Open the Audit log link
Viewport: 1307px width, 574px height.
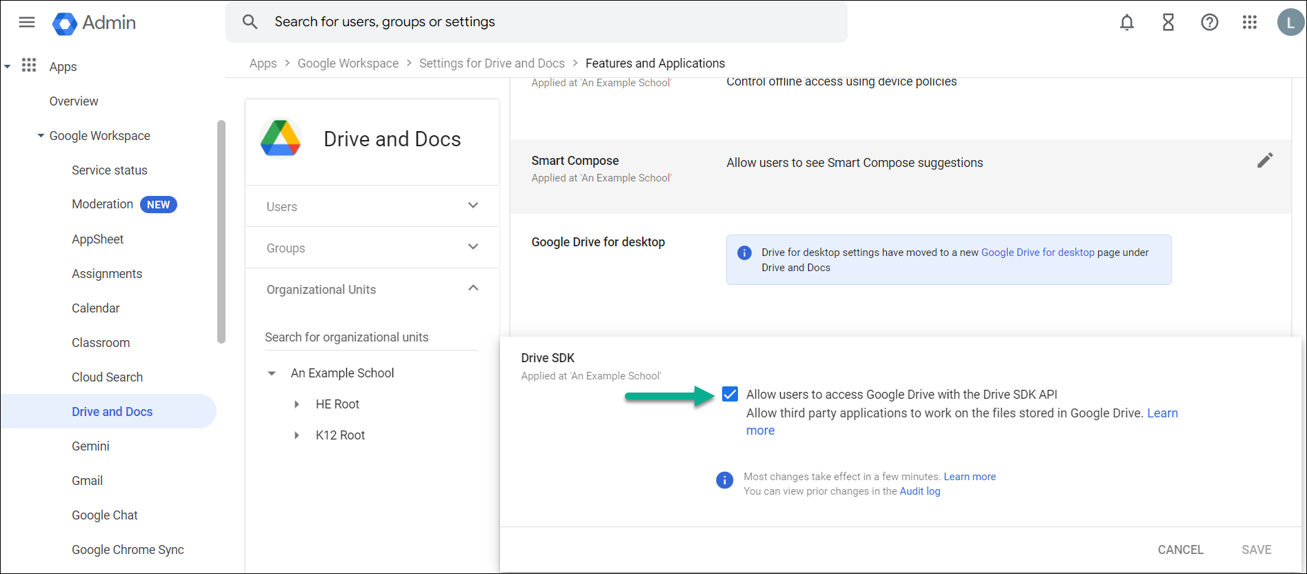click(x=919, y=491)
